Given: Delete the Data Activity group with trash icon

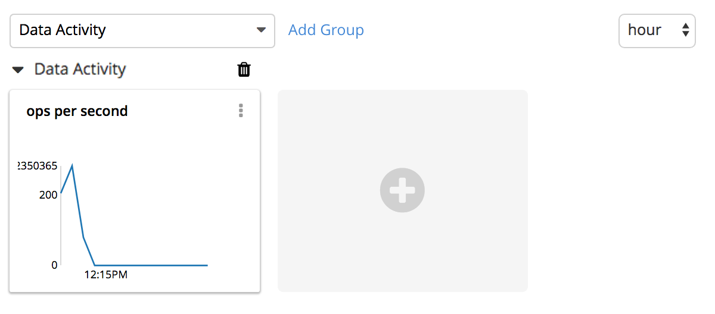Looking at the screenshot, I should pyautogui.click(x=244, y=70).
